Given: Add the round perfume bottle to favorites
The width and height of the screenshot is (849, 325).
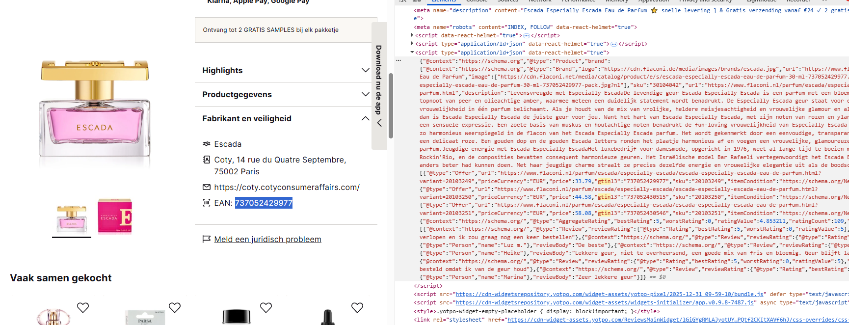Looking at the screenshot, I should (x=83, y=308).
